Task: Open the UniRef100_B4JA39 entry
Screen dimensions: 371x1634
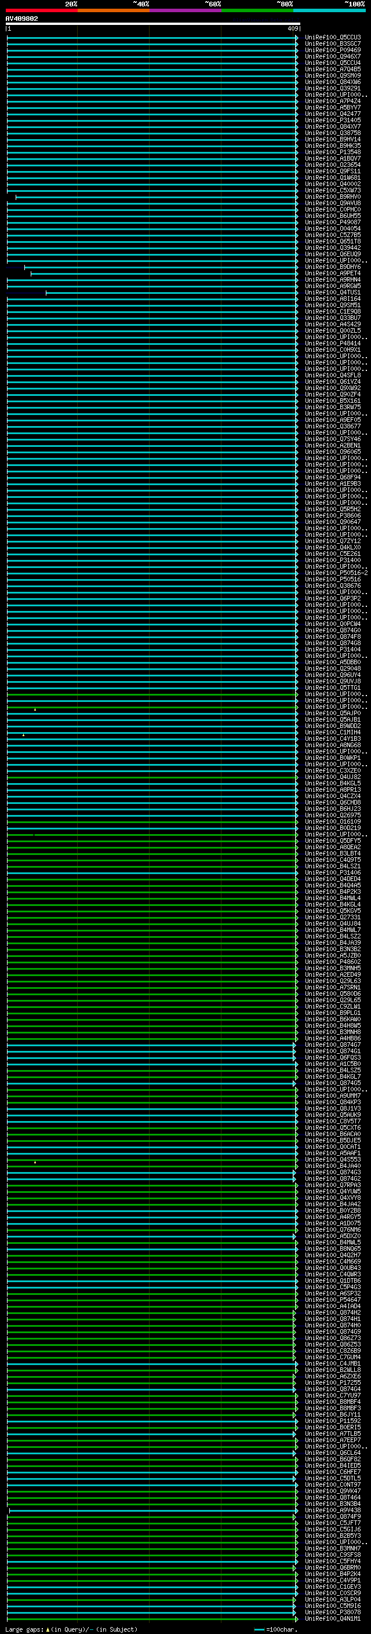Action: point(332,942)
